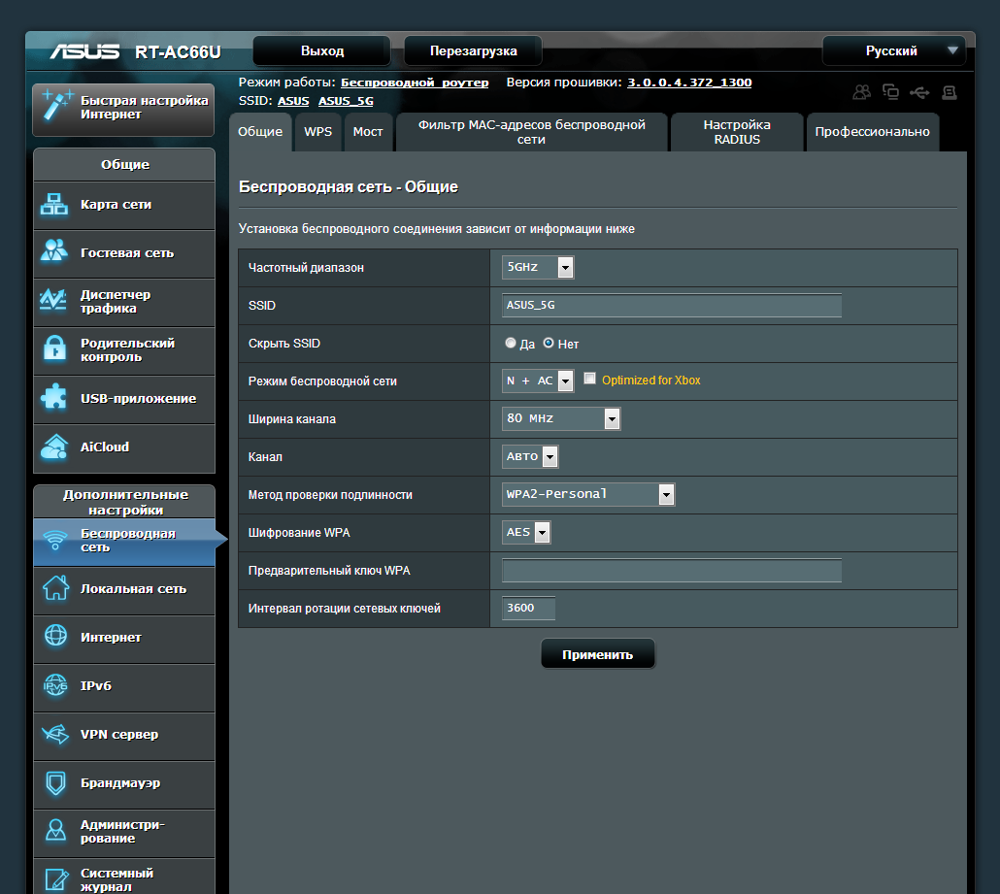Select 'Да' to hide the SSID
The width and height of the screenshot is (1000, 894).
[511, 343]
